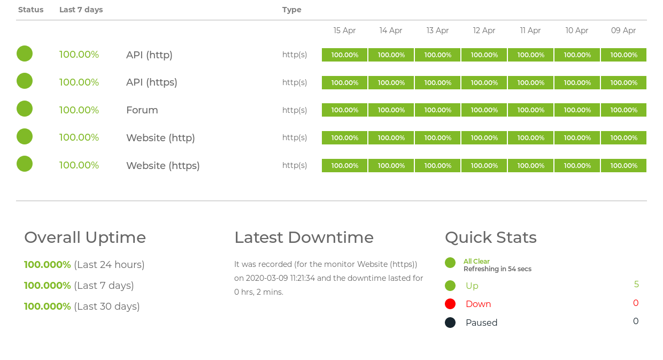Click the dark Paused indicator circle
The width and height of the screenshot is (663, 360).
[x=450, y=323]
